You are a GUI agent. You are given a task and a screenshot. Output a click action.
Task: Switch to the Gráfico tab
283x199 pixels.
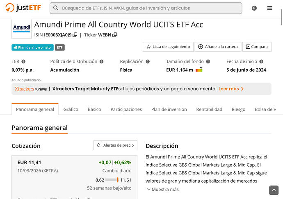coord(71,109)
